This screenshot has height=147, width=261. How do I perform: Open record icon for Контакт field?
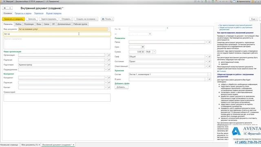pyautogui.click(x=109, y=87)
